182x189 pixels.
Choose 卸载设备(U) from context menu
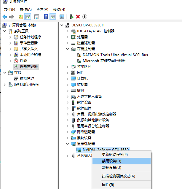click(122, 168)
